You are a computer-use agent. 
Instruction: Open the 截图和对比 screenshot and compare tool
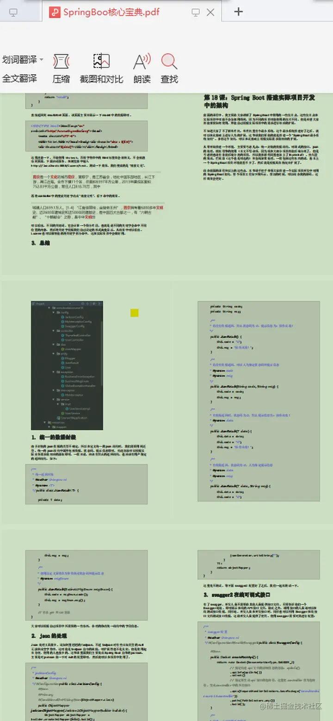point(101,69)
